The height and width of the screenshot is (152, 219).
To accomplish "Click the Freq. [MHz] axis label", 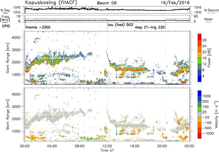I will 5,18.
